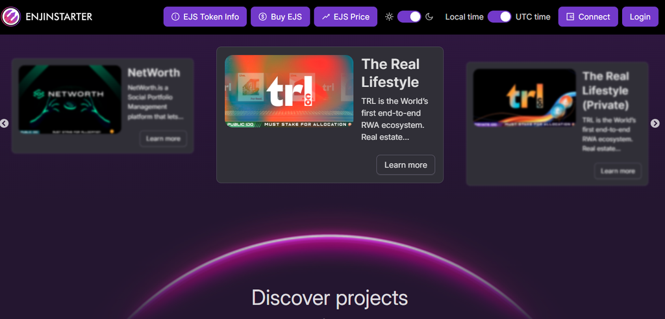665x319 pixels.
Task: Click the NetWorth Social Portfolio description text
Action: 156,102
